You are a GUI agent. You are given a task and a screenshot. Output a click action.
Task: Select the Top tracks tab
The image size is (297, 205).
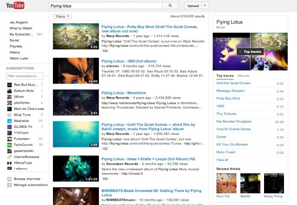[x=225, y=75]
